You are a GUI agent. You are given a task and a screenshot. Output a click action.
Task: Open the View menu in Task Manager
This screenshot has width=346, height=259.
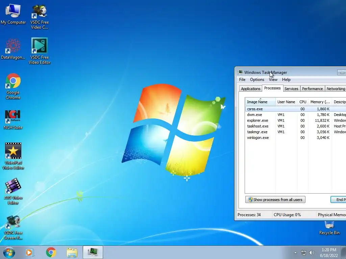[x=273, y=80]
